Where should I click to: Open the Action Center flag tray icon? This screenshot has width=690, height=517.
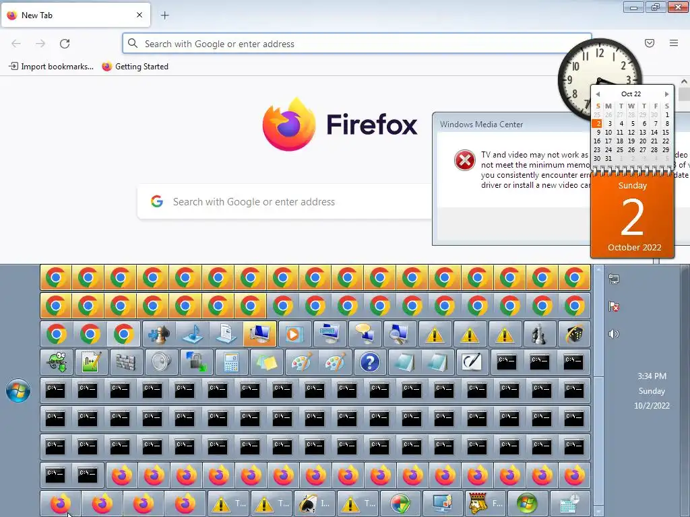(614, 306)
